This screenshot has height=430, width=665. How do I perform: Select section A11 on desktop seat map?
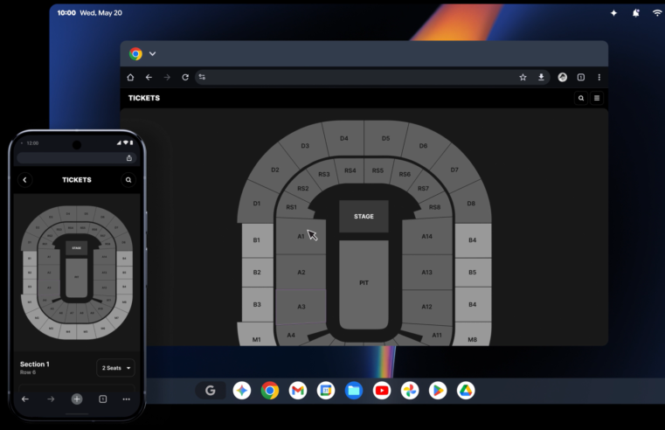[x=437, y=335]
